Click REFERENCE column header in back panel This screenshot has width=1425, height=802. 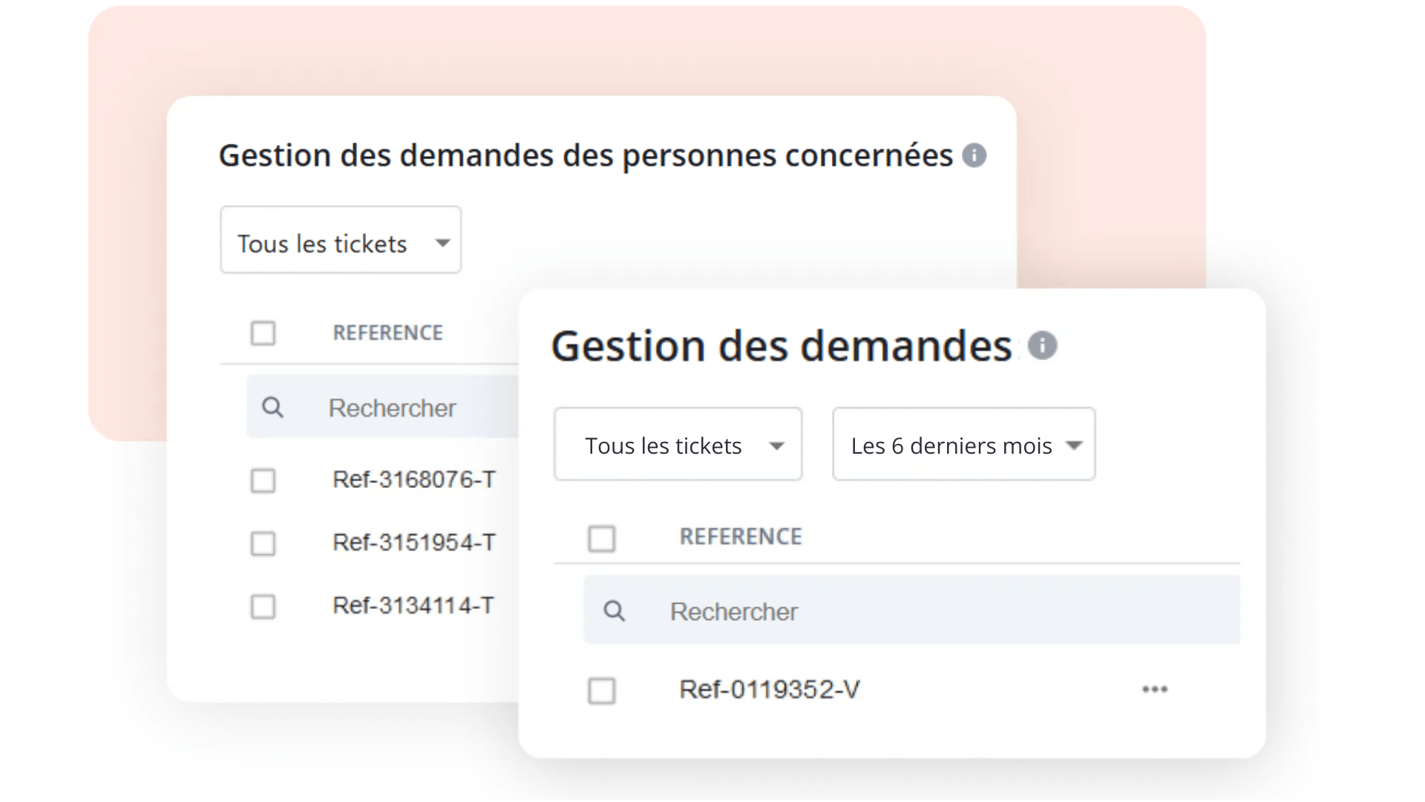(x=387, y=333)
